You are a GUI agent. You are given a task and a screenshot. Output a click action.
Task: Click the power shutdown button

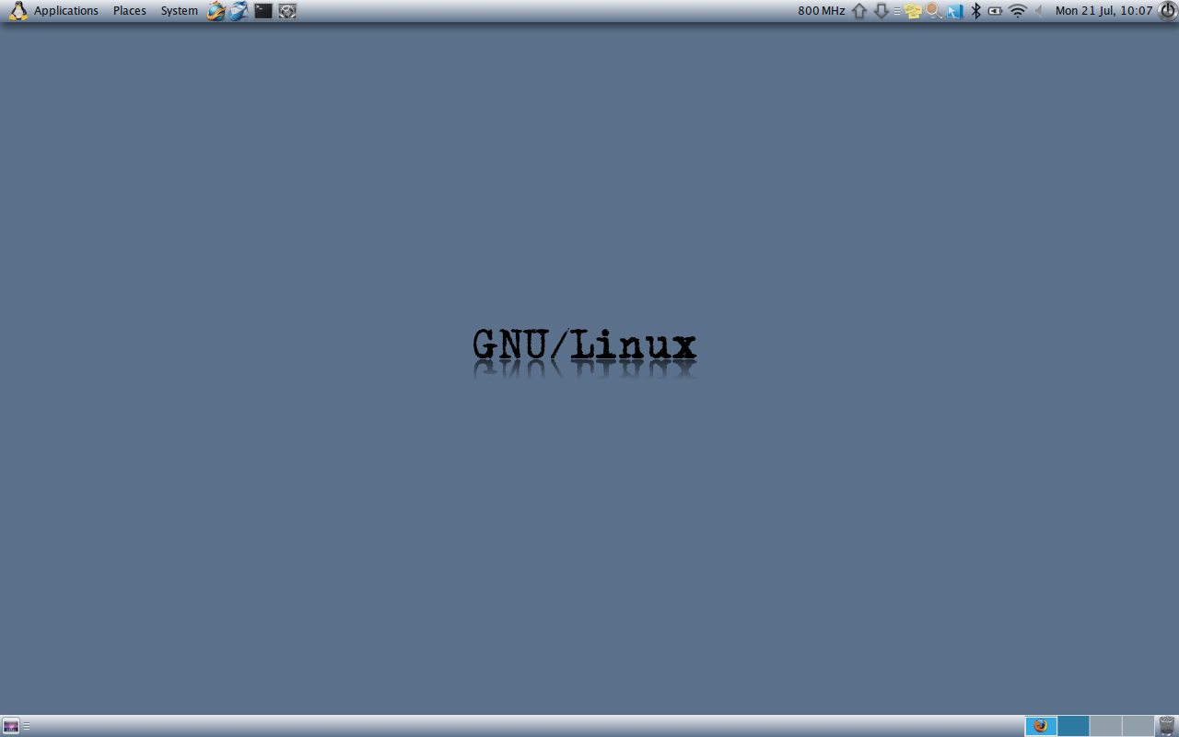pyautogui.click(x=1167, y=11)
